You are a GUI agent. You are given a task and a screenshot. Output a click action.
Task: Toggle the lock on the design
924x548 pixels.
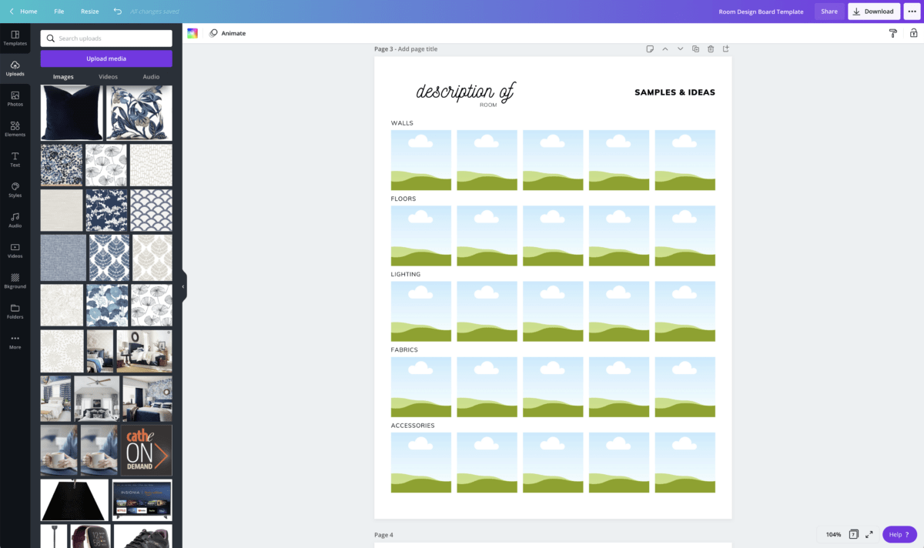(913, 33)
